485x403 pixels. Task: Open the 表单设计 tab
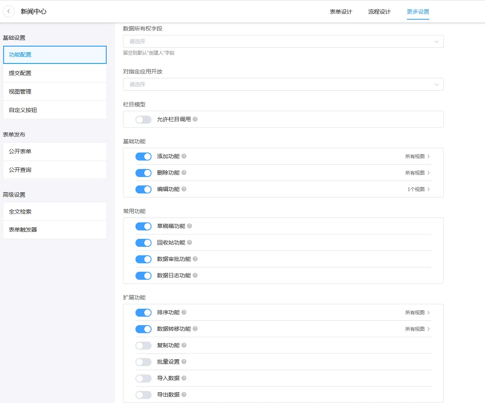coord(340,12)
